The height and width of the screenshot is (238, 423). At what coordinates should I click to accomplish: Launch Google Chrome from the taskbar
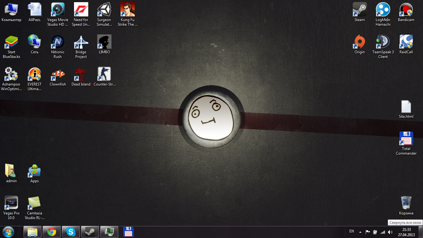coord(52,232)
